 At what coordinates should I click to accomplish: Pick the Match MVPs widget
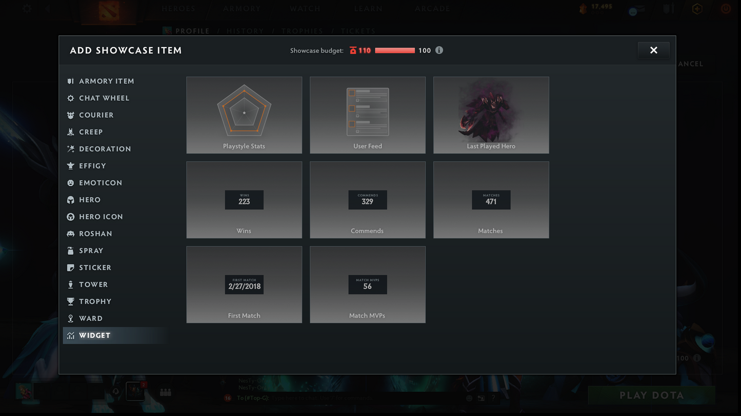click(368, 284)
